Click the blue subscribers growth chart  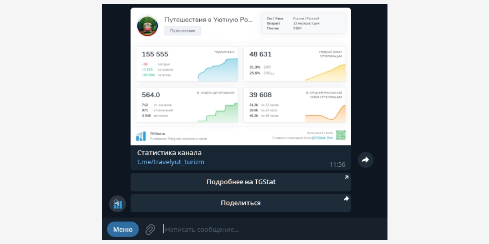tap(218, 70)
